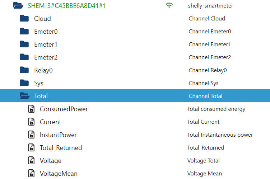The height and width of the screenshot is (179, 270).
Task: Select the Relay0 tree item
Action: [x=43, y=70]
